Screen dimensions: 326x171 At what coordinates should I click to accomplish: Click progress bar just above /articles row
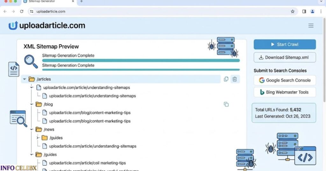coord(141,70)
